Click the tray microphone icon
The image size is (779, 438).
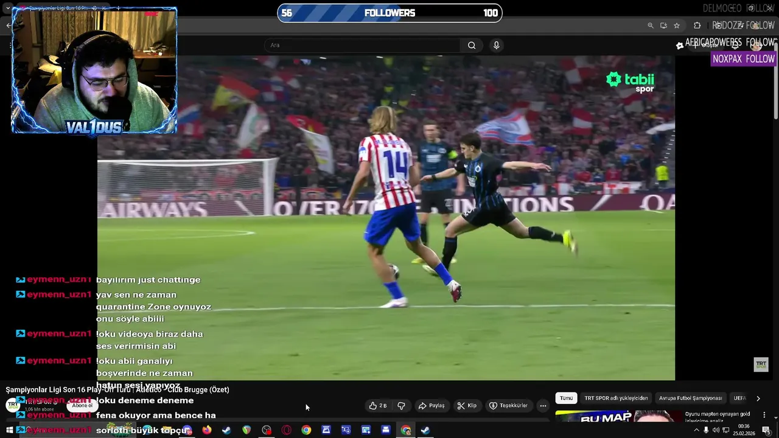coord(706,430)
